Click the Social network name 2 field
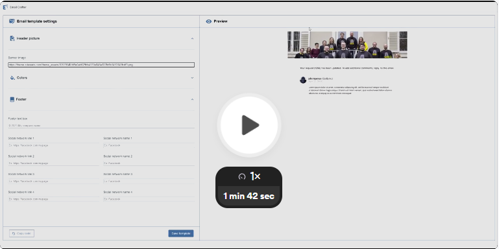499x249 pixels. pos(149,163)
